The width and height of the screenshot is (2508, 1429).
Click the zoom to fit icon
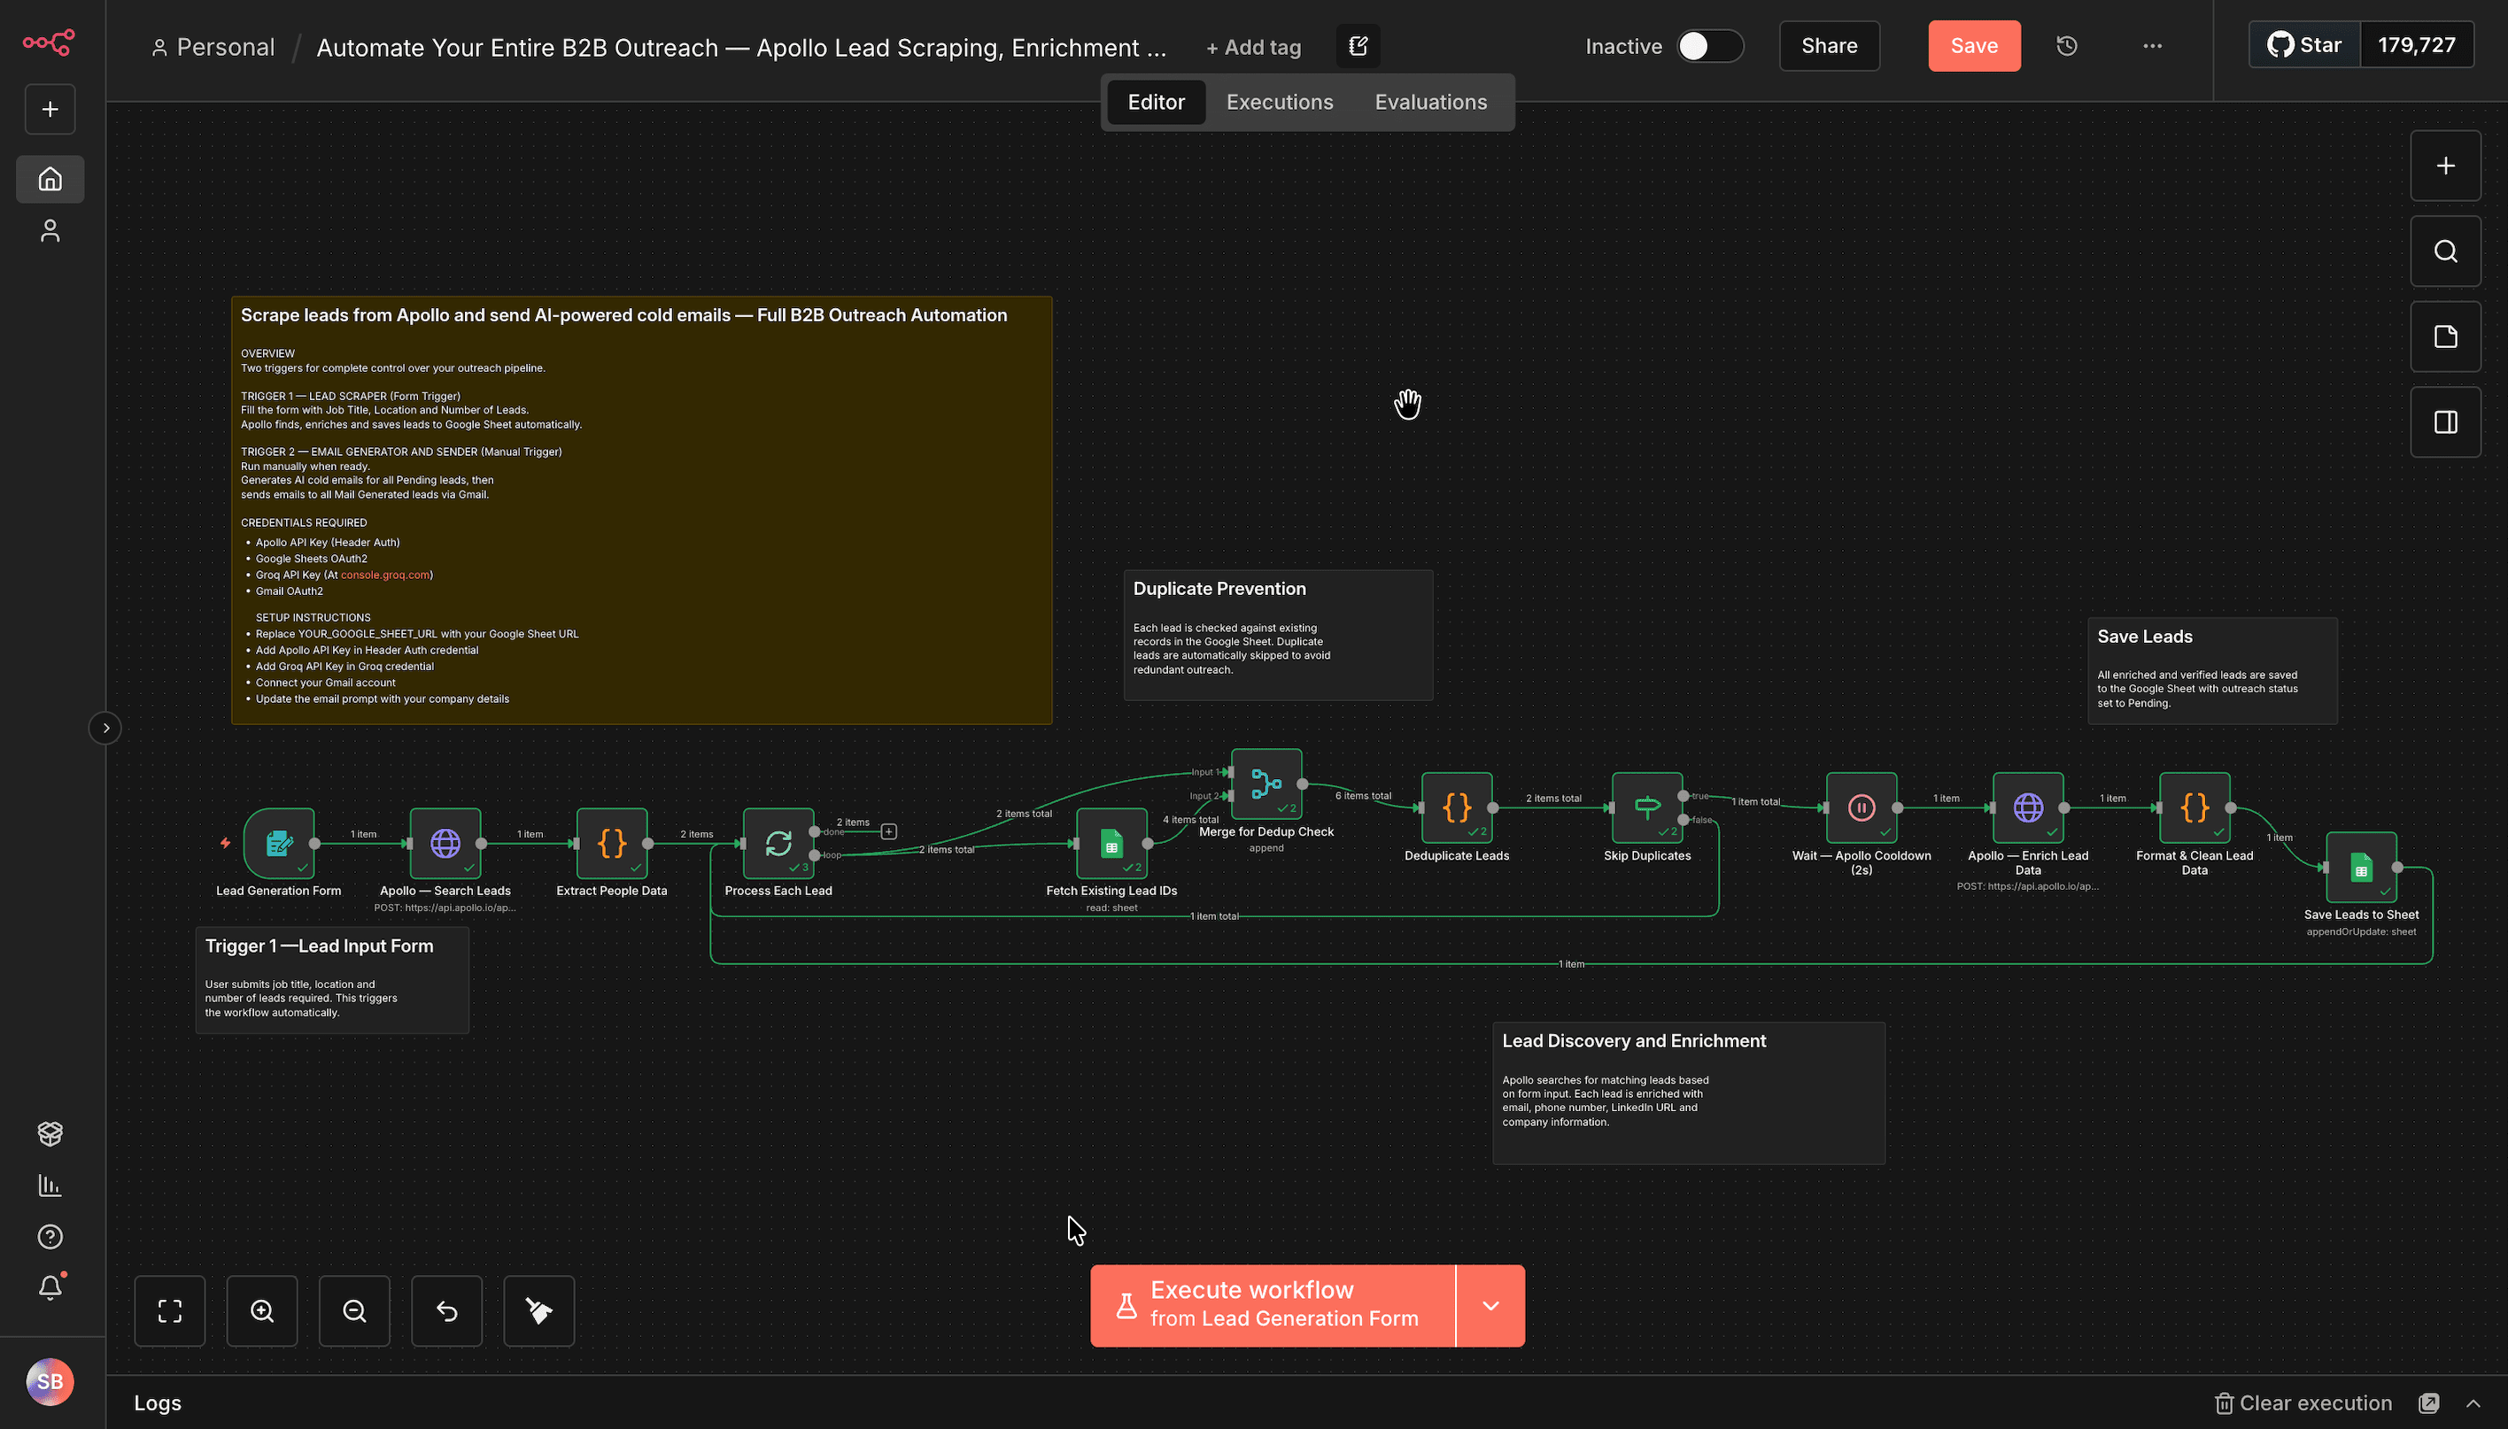click(170, 1311)
